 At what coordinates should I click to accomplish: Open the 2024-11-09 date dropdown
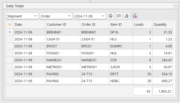90,16
